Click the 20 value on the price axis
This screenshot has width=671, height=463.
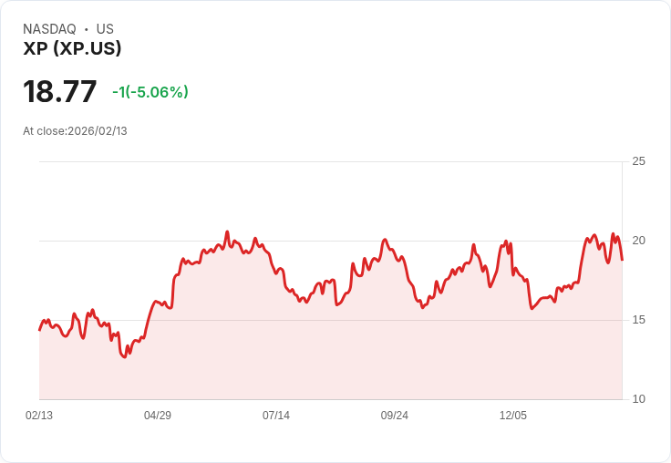pos(639,241)
